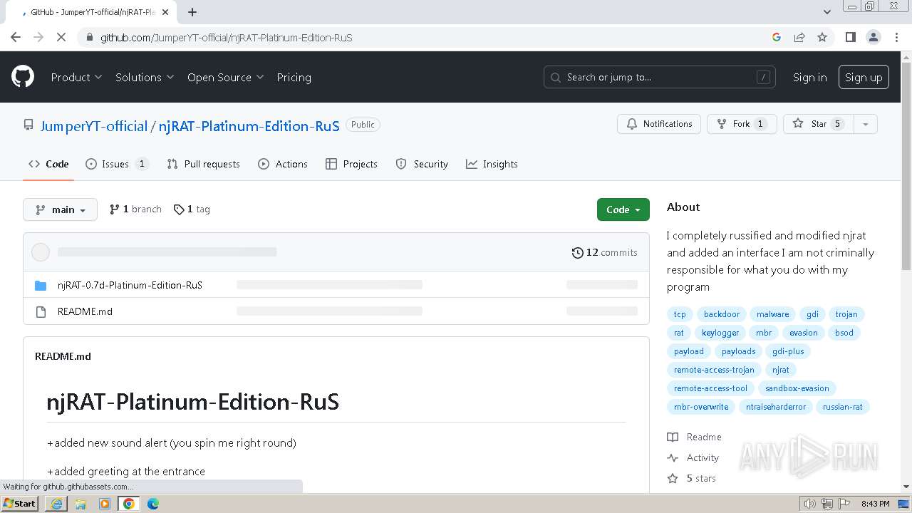Click the Start button
Screen dimensions: 912x513
[20, 504]
